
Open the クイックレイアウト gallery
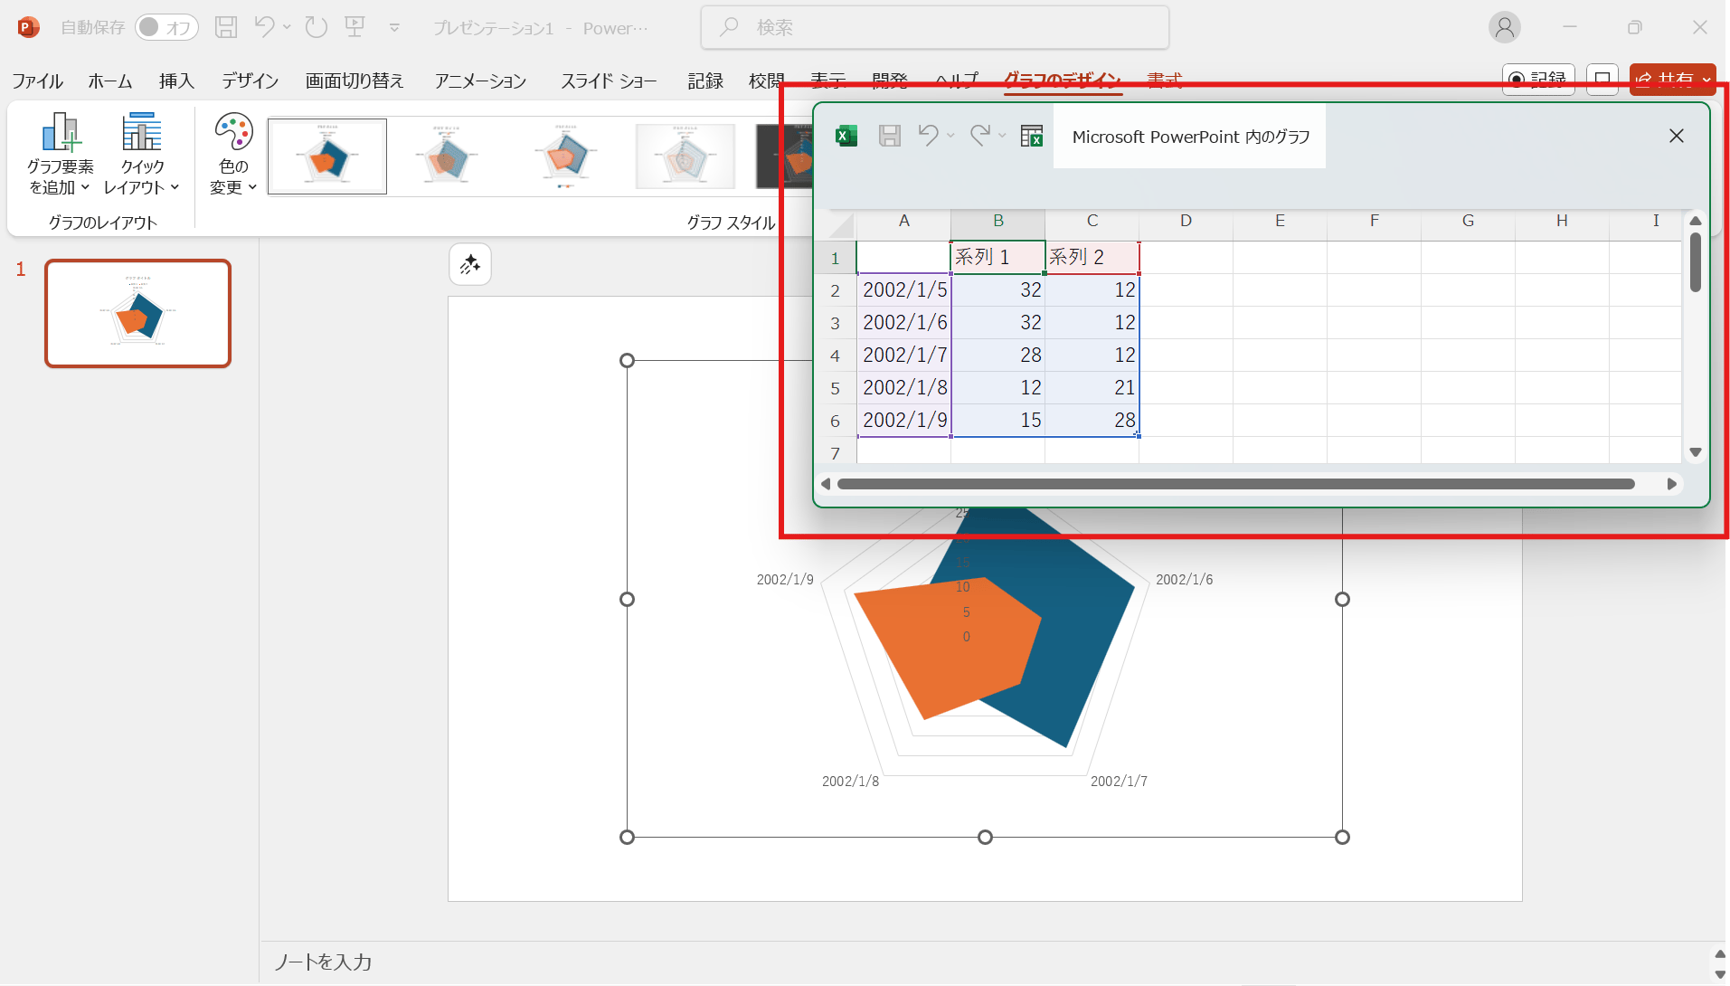click(142, 154)
